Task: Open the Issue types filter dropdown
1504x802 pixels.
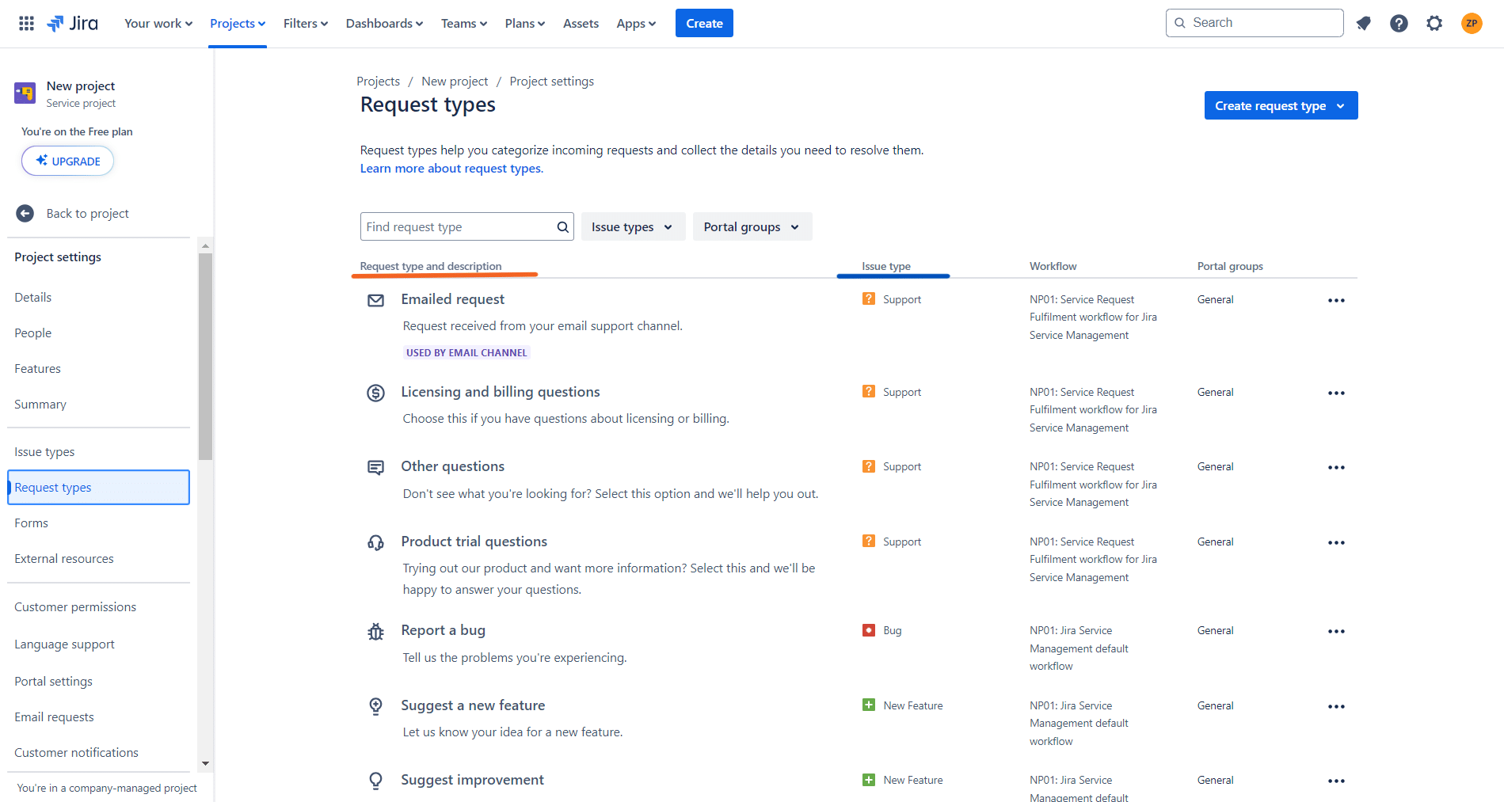Action: [633, 227]
